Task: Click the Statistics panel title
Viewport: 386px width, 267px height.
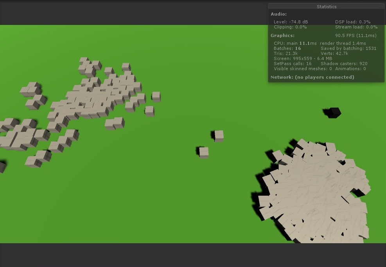Action: coord(327,7)
